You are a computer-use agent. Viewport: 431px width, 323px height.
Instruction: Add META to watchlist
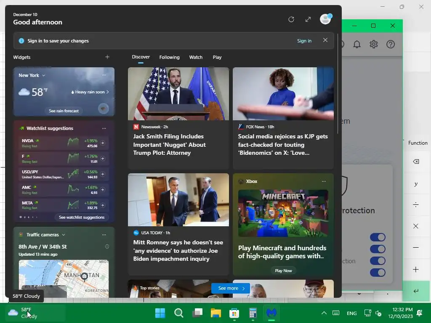(103, 205)
